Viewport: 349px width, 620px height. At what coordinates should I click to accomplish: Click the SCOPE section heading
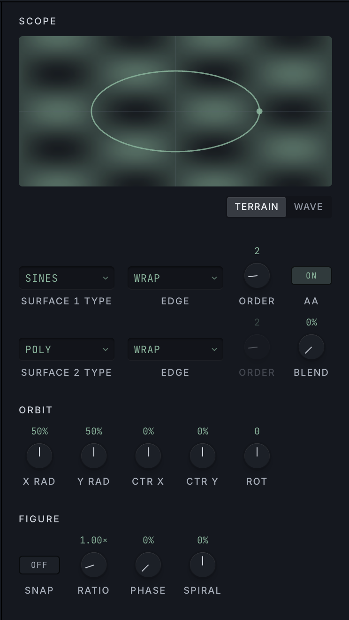38,21
